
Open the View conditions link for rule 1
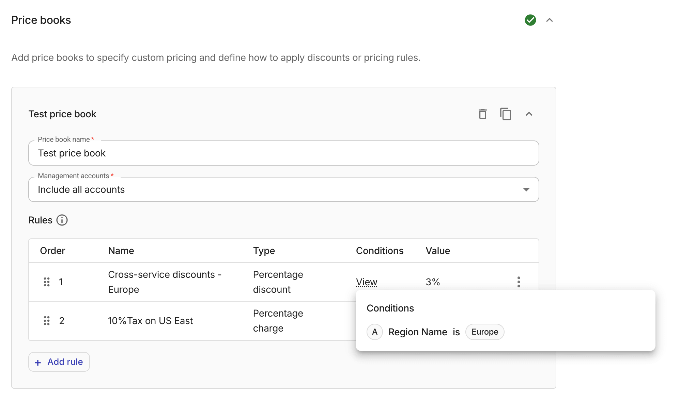click(x=367, y=282)
